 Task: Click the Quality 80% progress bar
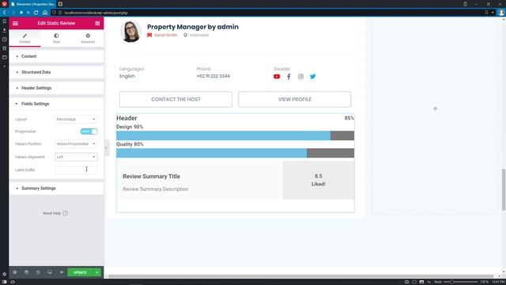tap(236, 153)
